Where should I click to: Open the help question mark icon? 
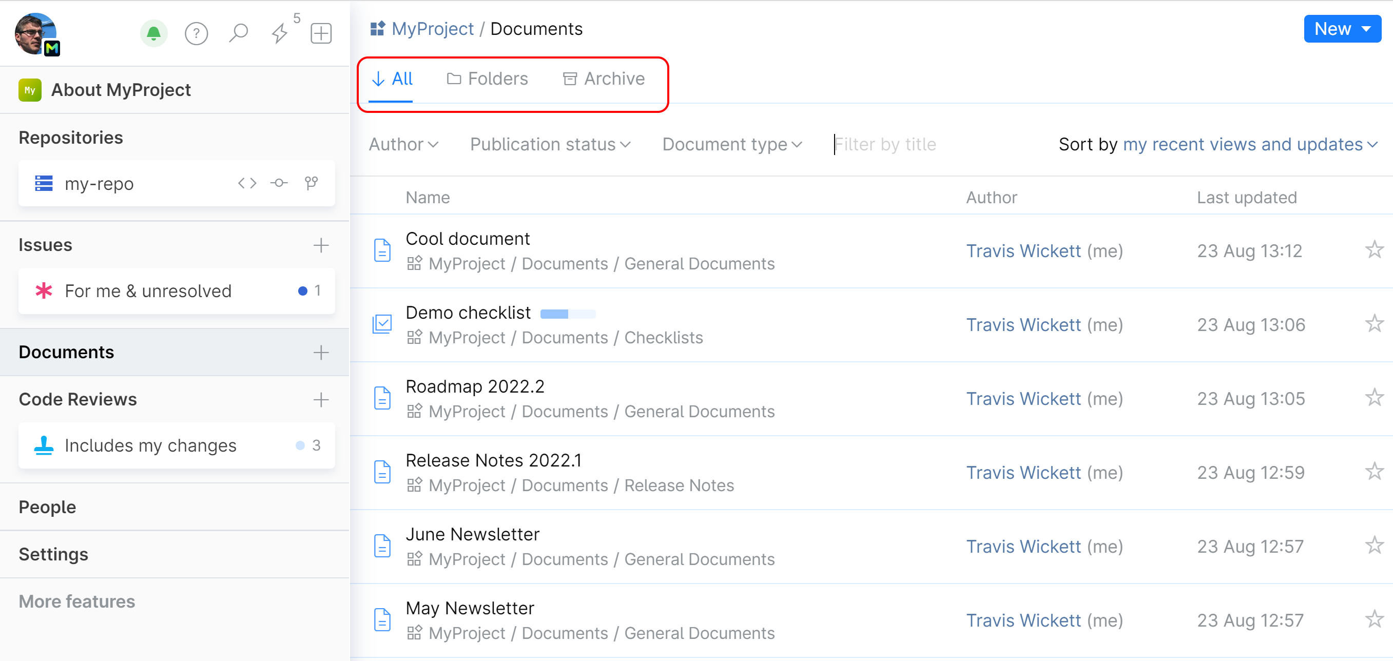[196, 33]
